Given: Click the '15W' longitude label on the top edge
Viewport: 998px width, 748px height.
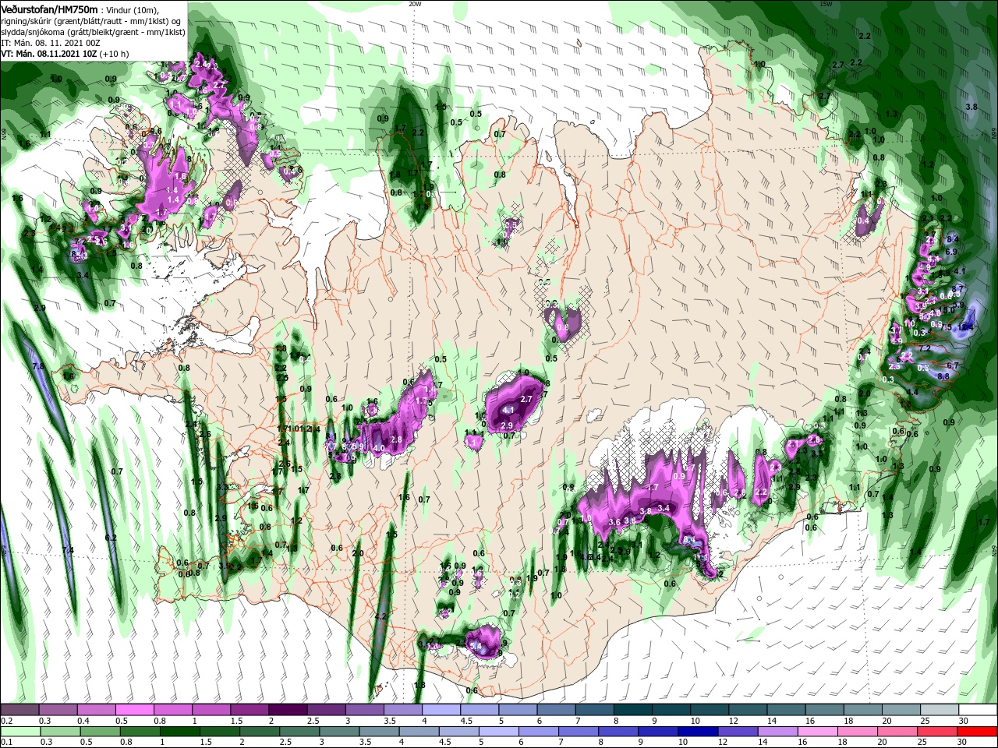Looking at the screenshot, I should tap(826, 3).
